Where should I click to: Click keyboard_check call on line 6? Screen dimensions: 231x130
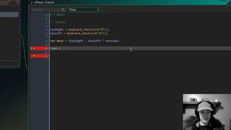(78, 33)
